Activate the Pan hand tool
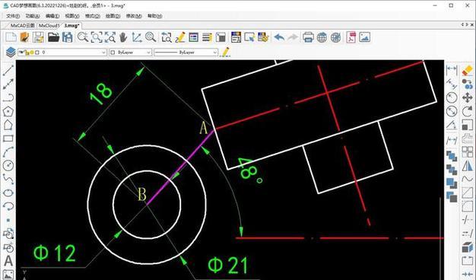 (x=123, y=37)
